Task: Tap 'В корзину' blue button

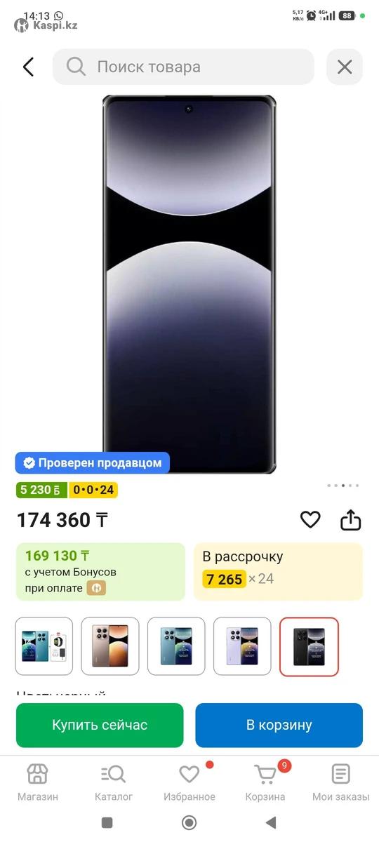Action: pyautogui.click(x=279, y=725)
